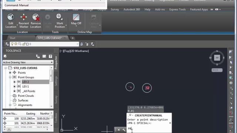Screen dimensions: 237x133
Task: Add a new drawing tab with plus
Action: point(73,38)
